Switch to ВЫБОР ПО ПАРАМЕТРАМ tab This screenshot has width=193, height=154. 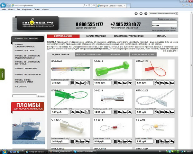[x=88, y=55]
